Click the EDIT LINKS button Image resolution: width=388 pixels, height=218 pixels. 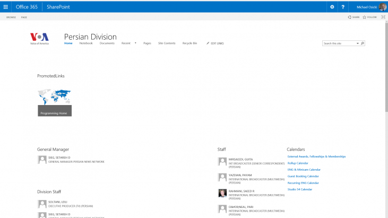(215, 43)
